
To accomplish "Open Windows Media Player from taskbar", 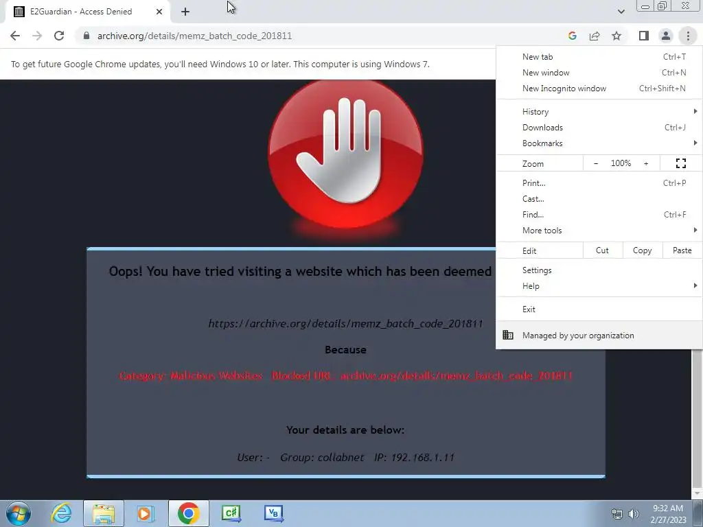I will coord(145,513).
